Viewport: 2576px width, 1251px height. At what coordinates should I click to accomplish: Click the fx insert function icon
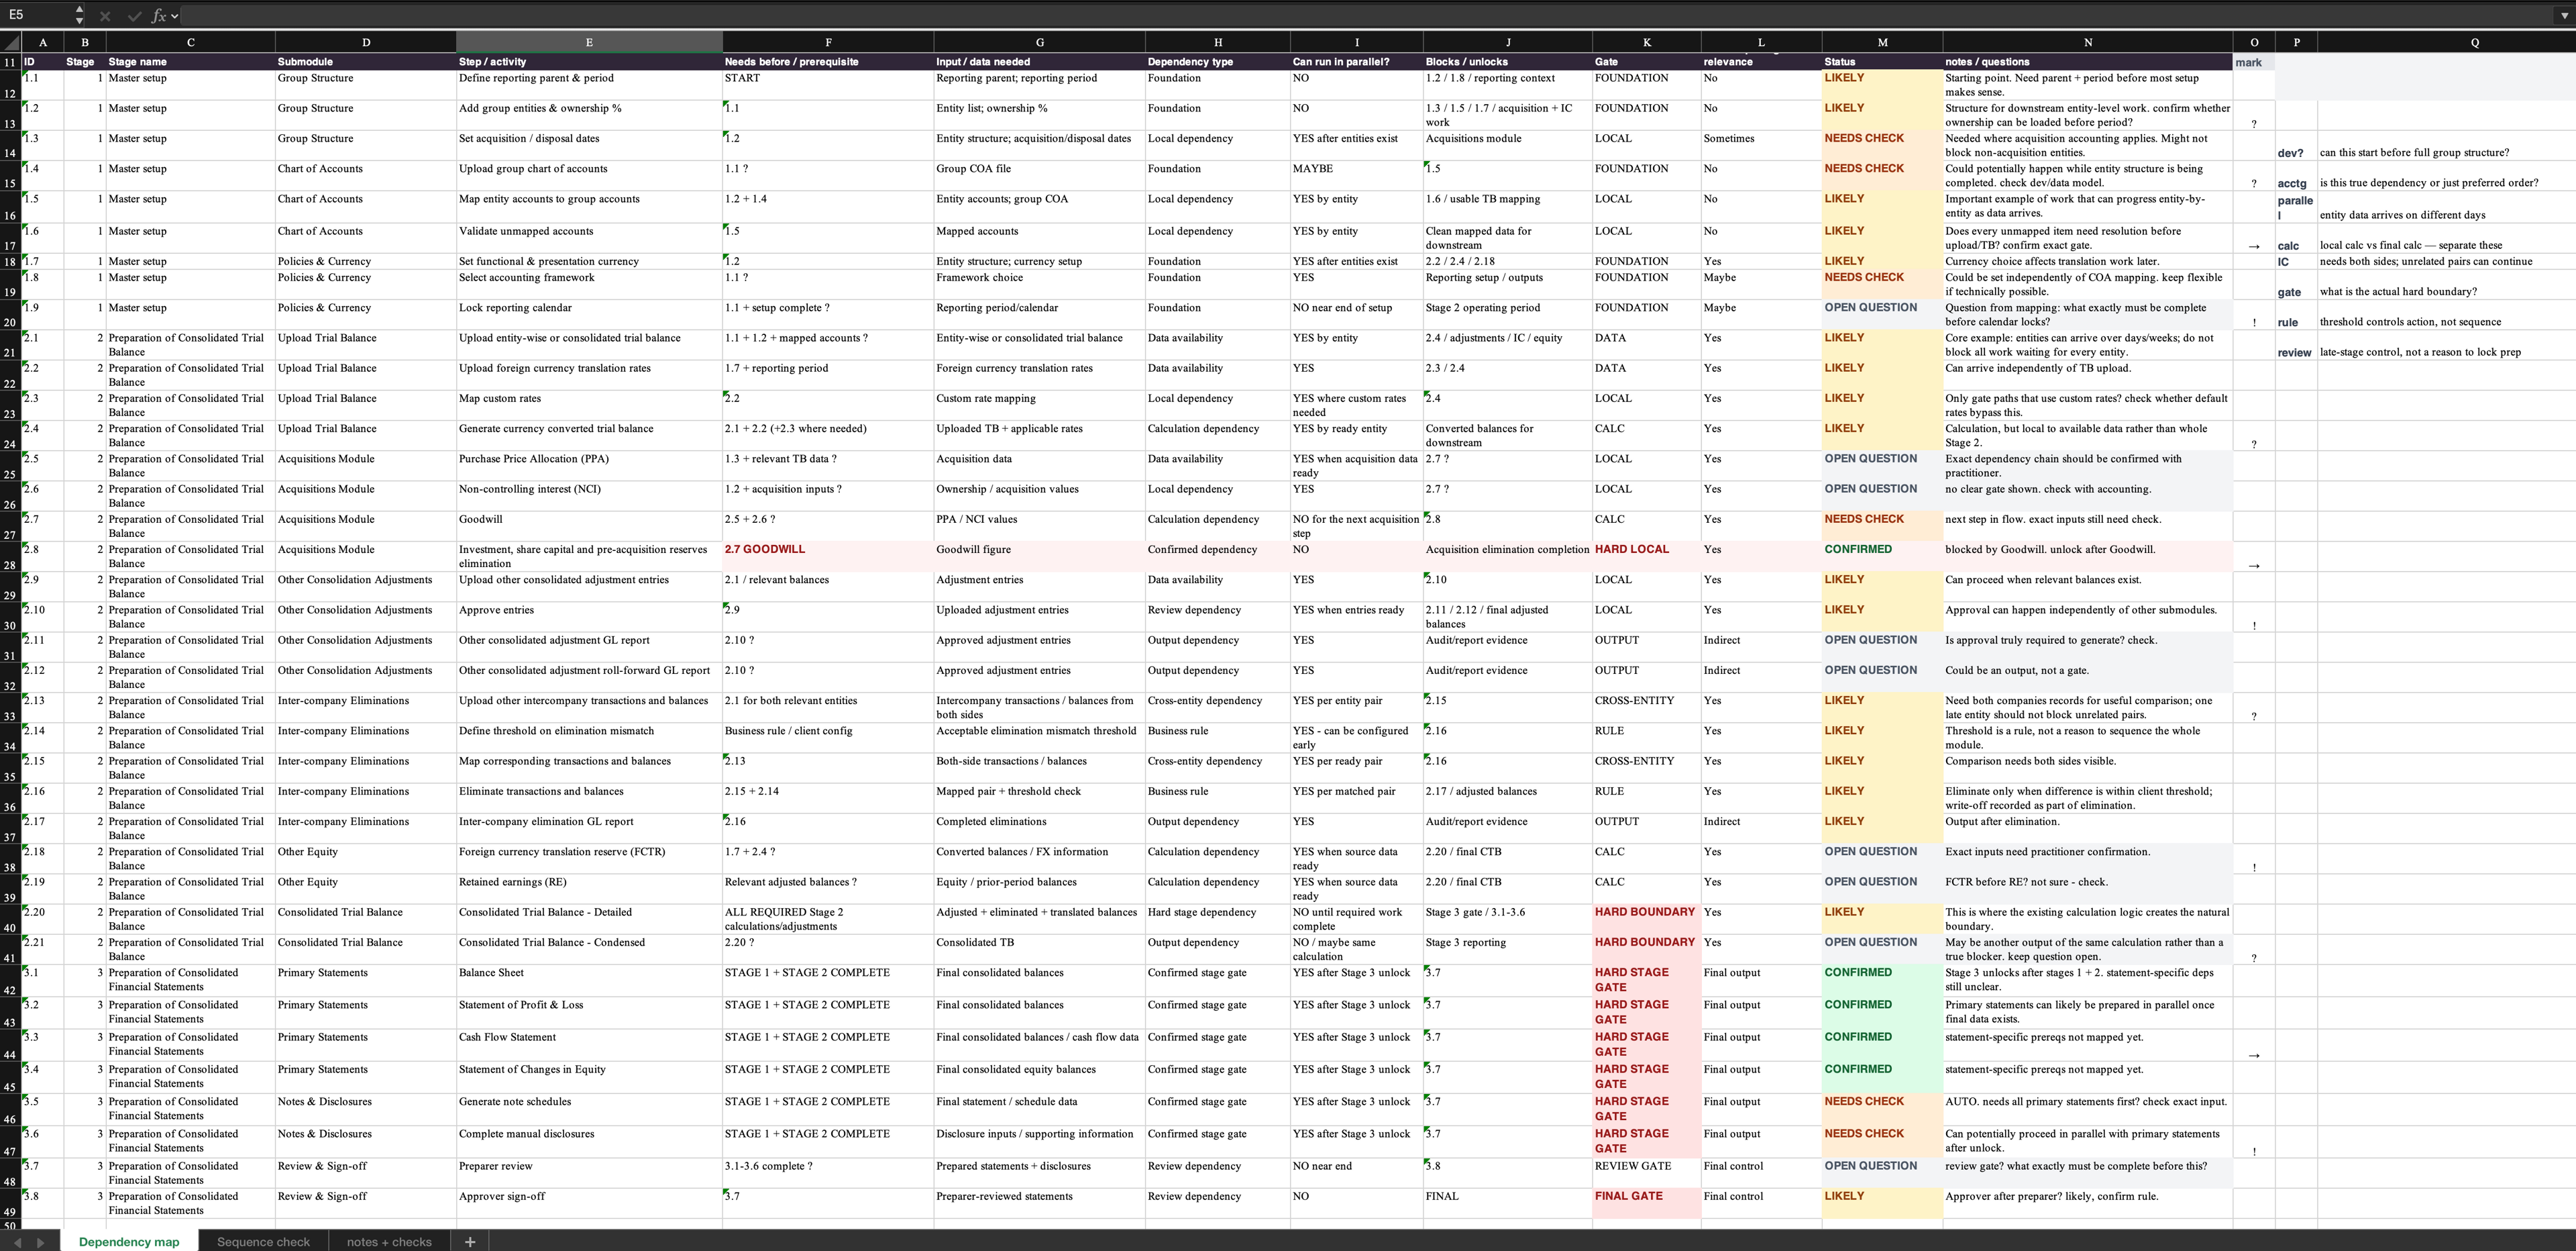(159, 16)
